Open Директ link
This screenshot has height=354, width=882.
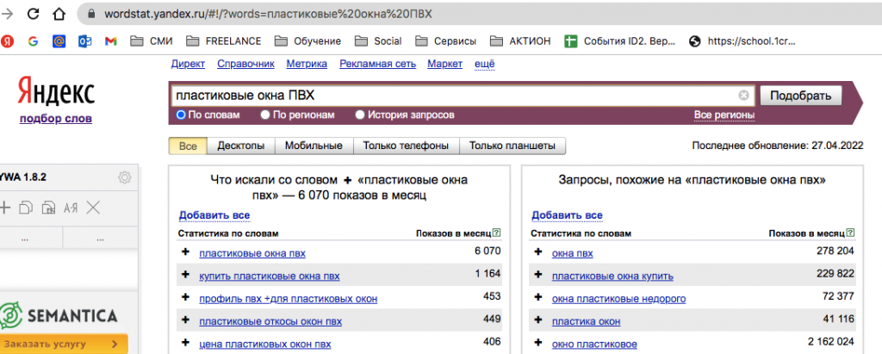tap(188, 64)
